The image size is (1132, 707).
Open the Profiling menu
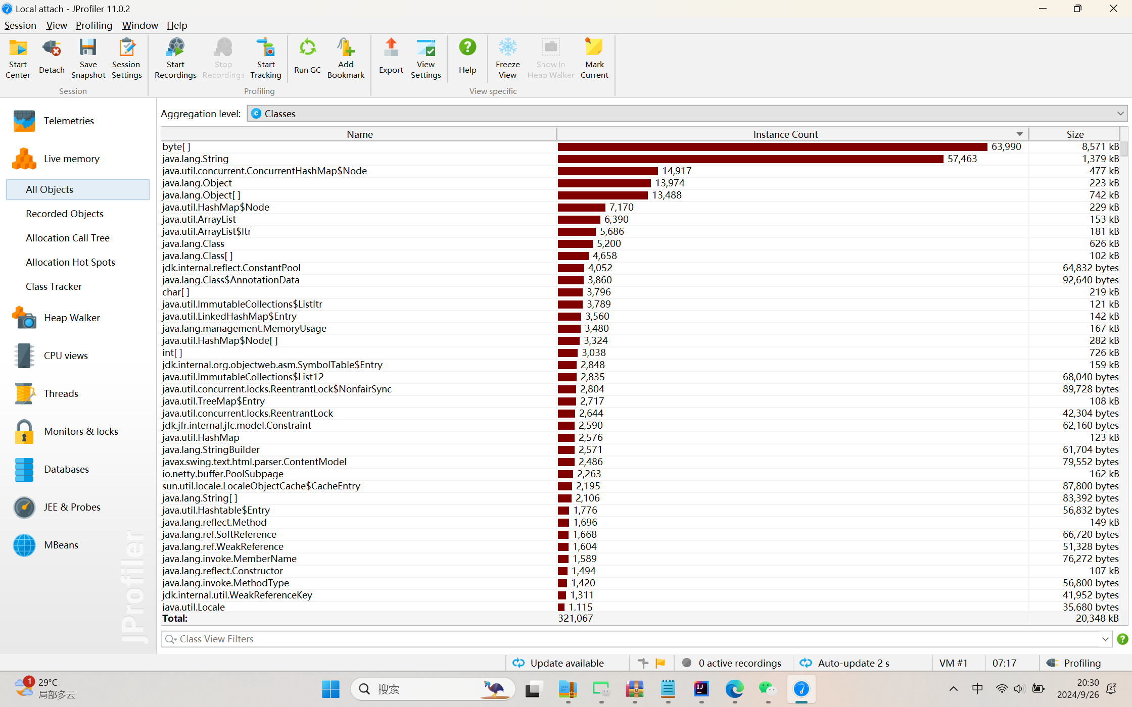[94, 25]
